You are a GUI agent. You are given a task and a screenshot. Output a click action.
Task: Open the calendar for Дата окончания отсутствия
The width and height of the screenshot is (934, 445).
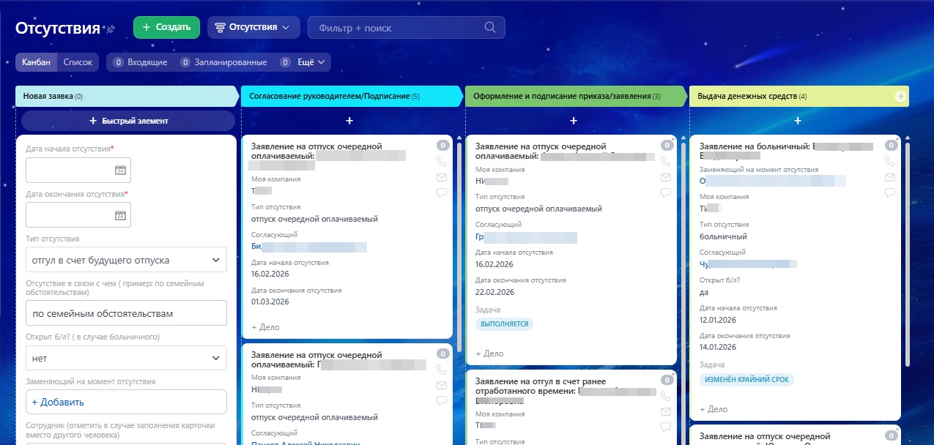pos(121,215)
